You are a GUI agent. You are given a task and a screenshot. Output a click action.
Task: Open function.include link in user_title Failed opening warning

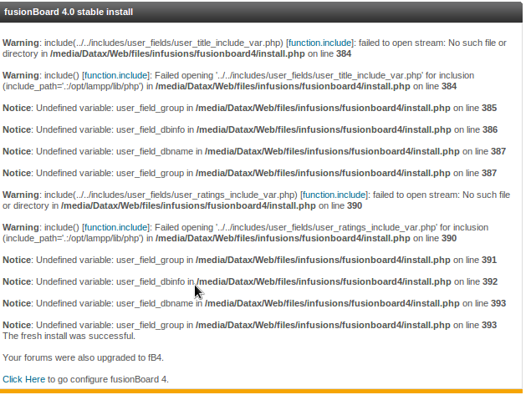(x=116, y=75)
